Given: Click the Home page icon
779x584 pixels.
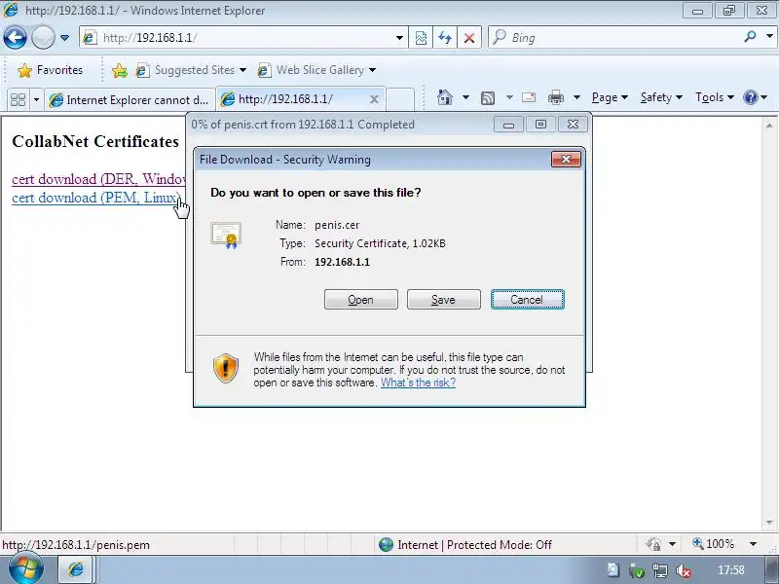Looking at the screenshot, I should point(445,97).
